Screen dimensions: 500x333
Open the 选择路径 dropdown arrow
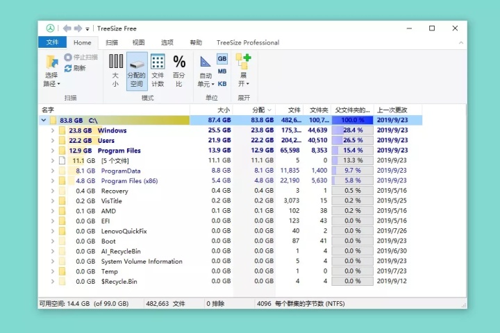58,84
